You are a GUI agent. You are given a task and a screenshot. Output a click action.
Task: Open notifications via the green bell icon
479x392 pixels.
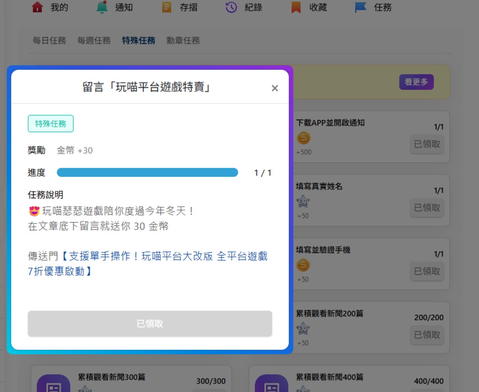(x=102, y=7)
